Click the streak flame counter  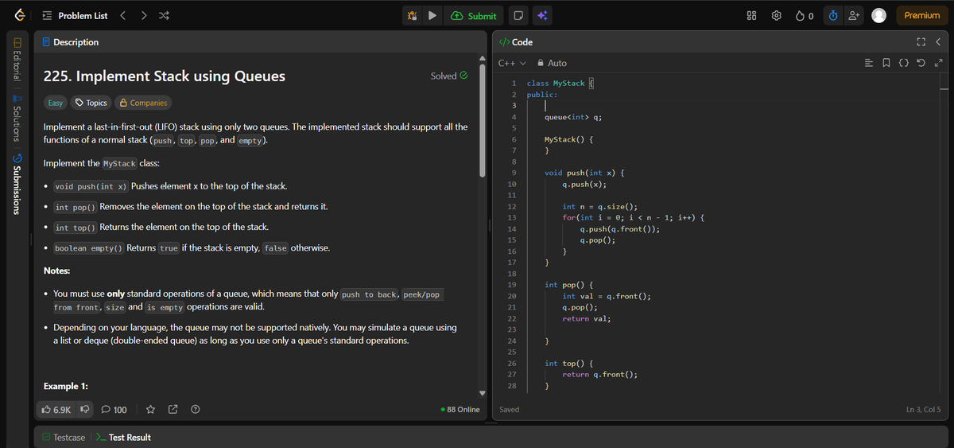tap(804, 15)
